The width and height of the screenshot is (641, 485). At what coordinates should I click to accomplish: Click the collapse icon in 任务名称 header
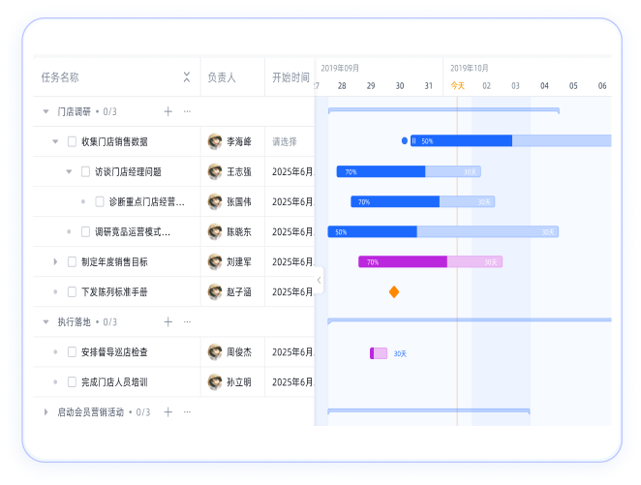coord(187,76)
